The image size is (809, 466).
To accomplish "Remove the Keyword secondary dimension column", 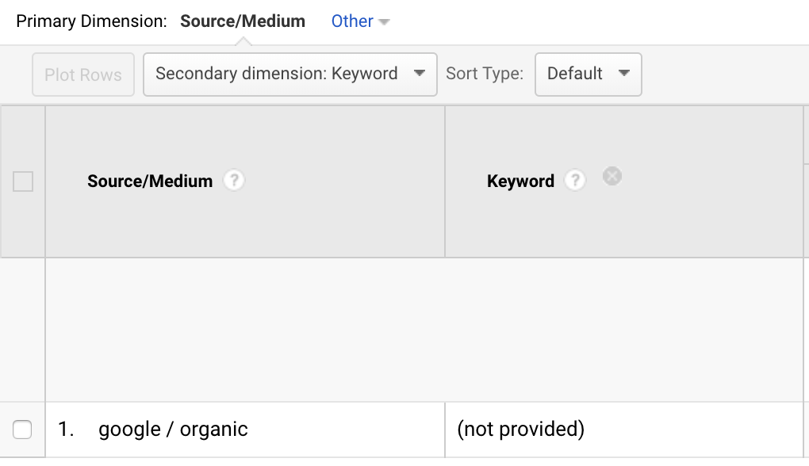I will (612, 176).
